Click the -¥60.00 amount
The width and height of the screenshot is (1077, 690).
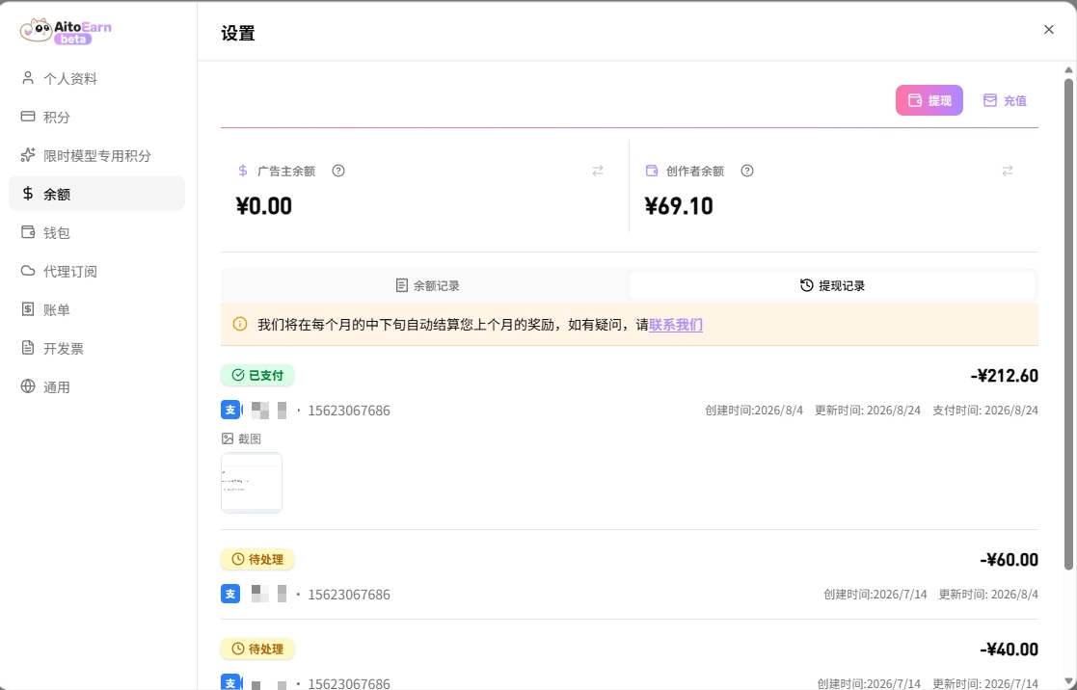[1009, 560]
